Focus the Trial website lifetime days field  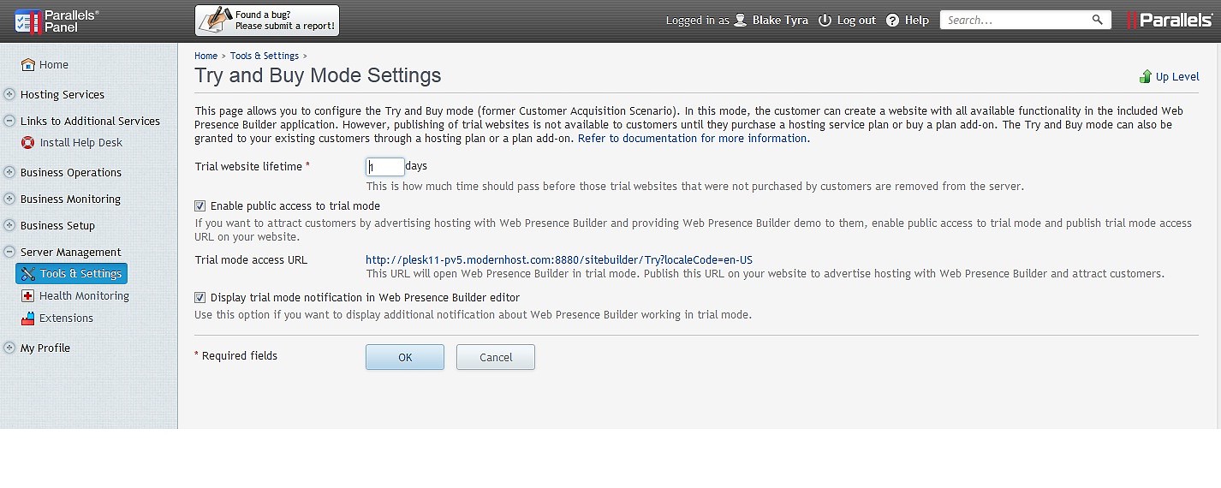click(x=385, y=167)
